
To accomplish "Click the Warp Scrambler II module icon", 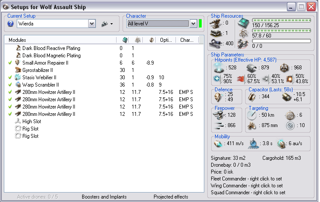I will pyautogui.click(x=18, y=85).
